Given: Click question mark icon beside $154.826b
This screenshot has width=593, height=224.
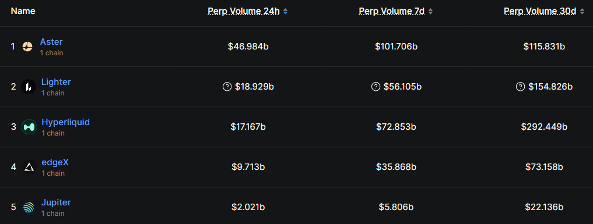Looking at the screenshot, I should click(520, 87).
